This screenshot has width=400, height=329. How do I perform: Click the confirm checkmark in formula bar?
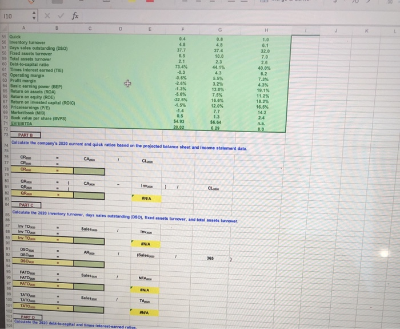61,16
